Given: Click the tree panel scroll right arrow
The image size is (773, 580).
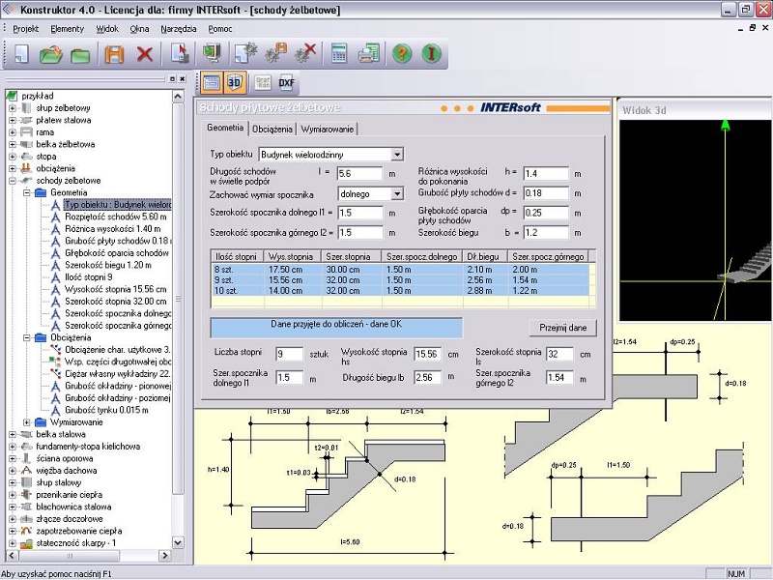Looking at the screenshot, I should pos(165,555).
